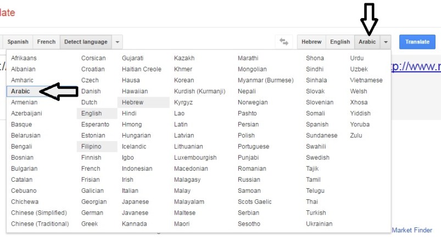Open the Market Finder link

(412, 230)
